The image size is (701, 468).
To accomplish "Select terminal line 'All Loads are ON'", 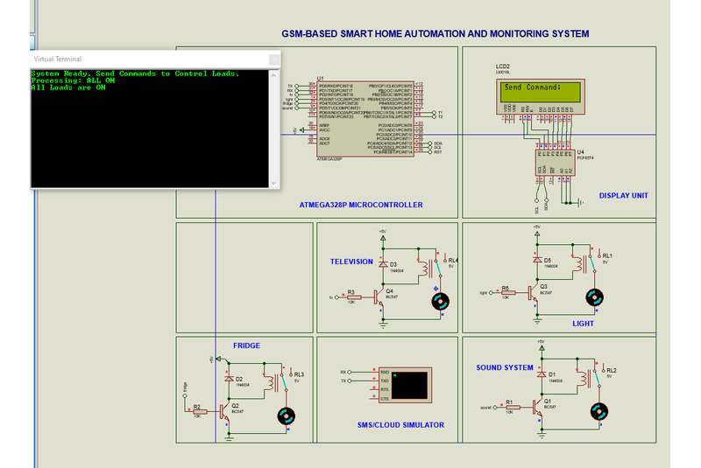I will pyautogui.click(x=68, y=87).
